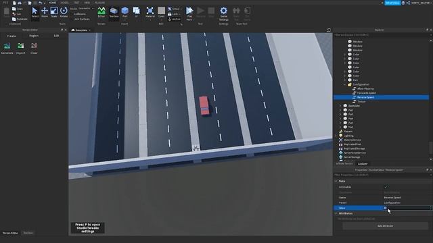Click Clear in Terrain Editor
Screen dimensions: 433x243
click(x=34, y=49)
